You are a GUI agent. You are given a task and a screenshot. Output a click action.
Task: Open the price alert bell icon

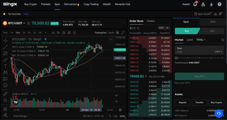215,14
